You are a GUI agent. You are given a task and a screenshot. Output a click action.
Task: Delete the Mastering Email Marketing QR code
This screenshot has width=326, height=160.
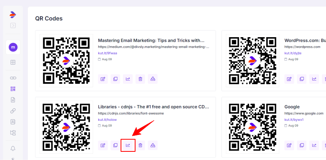140,79
